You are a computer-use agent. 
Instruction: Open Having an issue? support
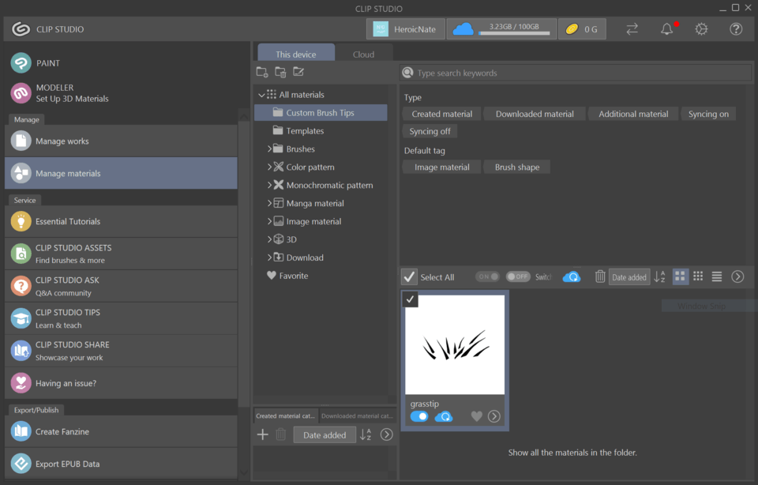[121, 383]
